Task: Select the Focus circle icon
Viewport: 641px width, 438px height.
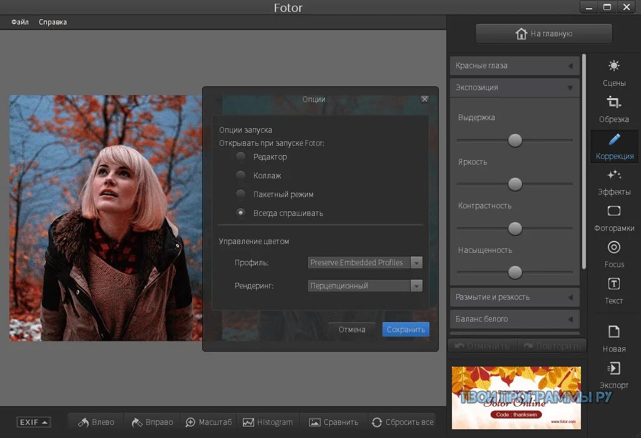Action: pos(613,247)
